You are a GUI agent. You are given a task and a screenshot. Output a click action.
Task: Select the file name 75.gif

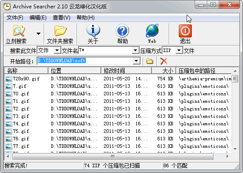21,131
